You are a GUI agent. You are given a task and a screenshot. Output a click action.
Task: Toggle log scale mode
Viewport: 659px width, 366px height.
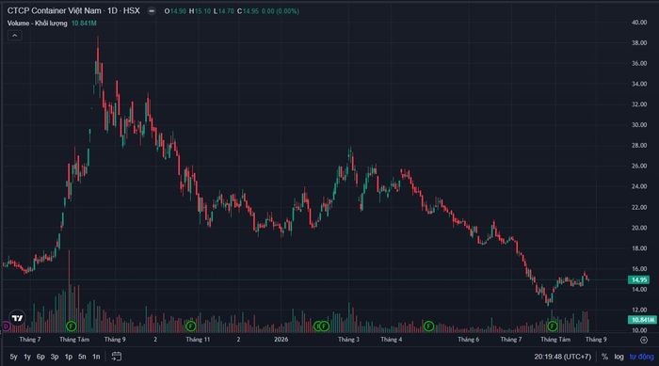619,357
